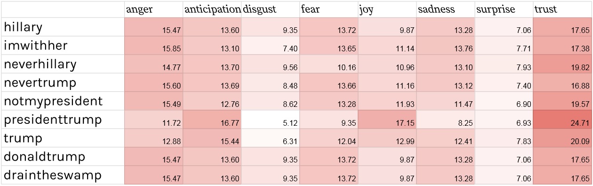
Task: Click the surprise column header
Action: tap(504, 9)
